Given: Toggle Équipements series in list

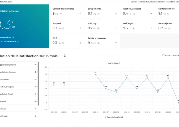Looking at the screenshot, I should pos(19,79).
